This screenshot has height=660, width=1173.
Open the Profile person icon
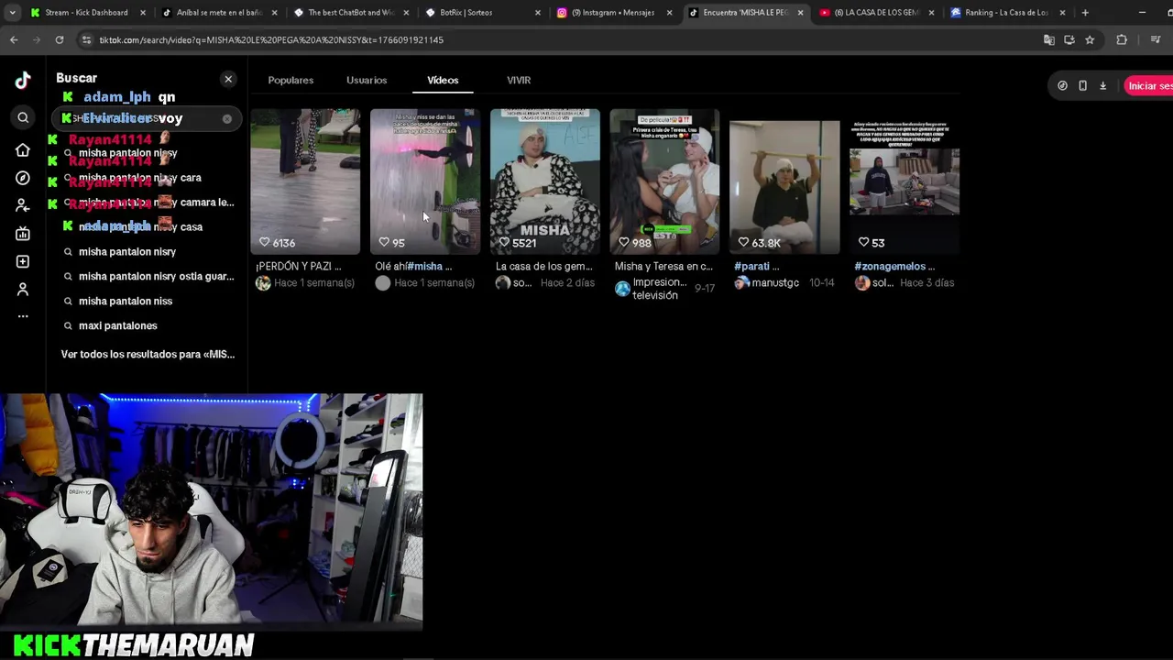(x=23, y=290)
